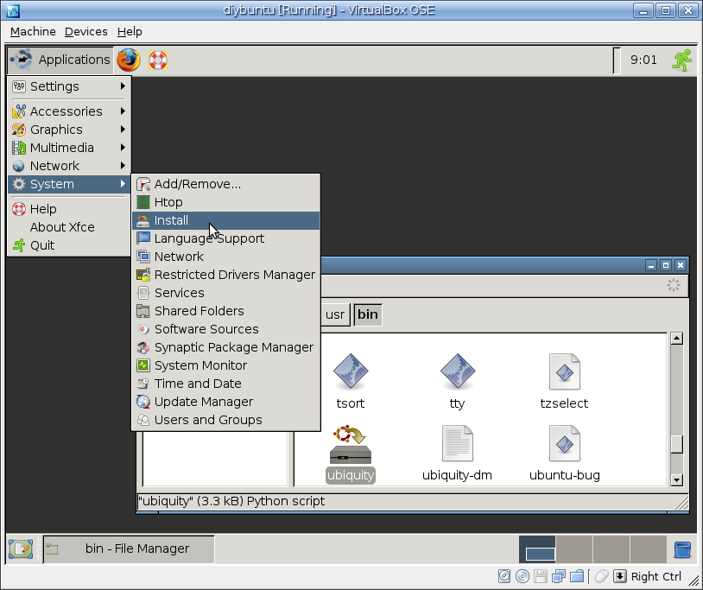This screenshot has width=703, height=590.
Task: Choose Quit from the Applications menu
Action: (69, 245)
